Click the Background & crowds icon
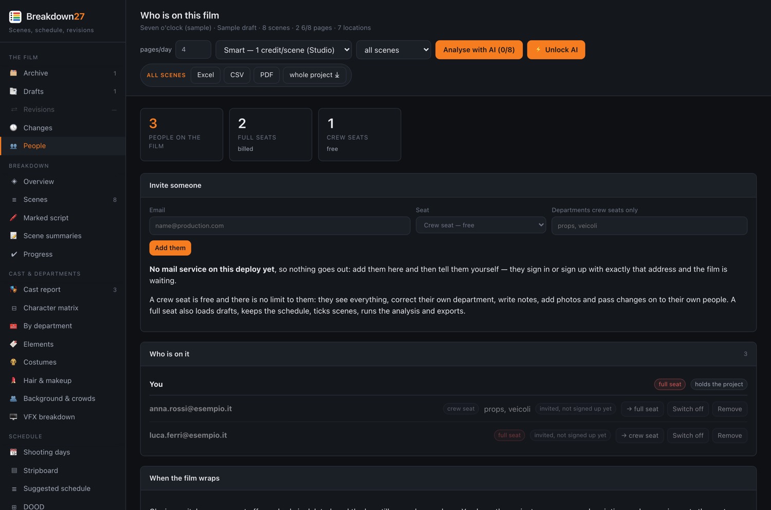The image size is (771, 510). (14, 399)
